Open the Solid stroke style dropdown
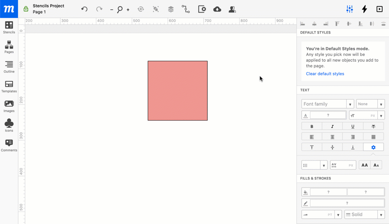This screenshot has height=224, width=389. [x=364, y=214]
